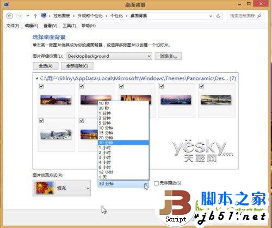Uncheck the first wallpaper checkbox (night city)
Screen dimensions: 272x228
coord(41,86)
